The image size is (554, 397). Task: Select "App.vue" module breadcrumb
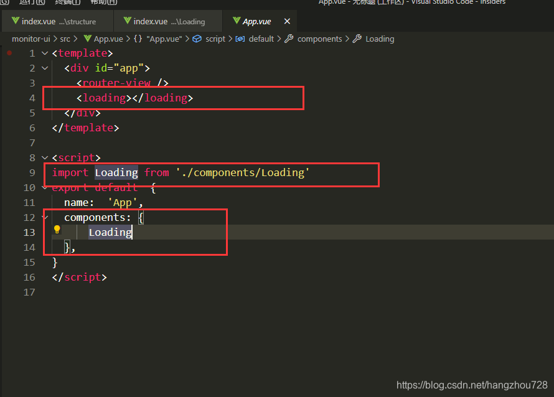(164, 39)
